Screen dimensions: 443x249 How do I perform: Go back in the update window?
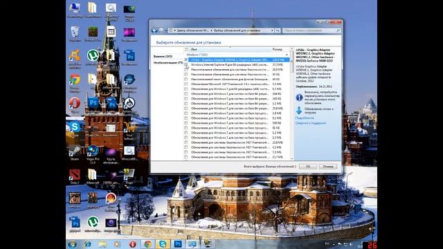154,30
